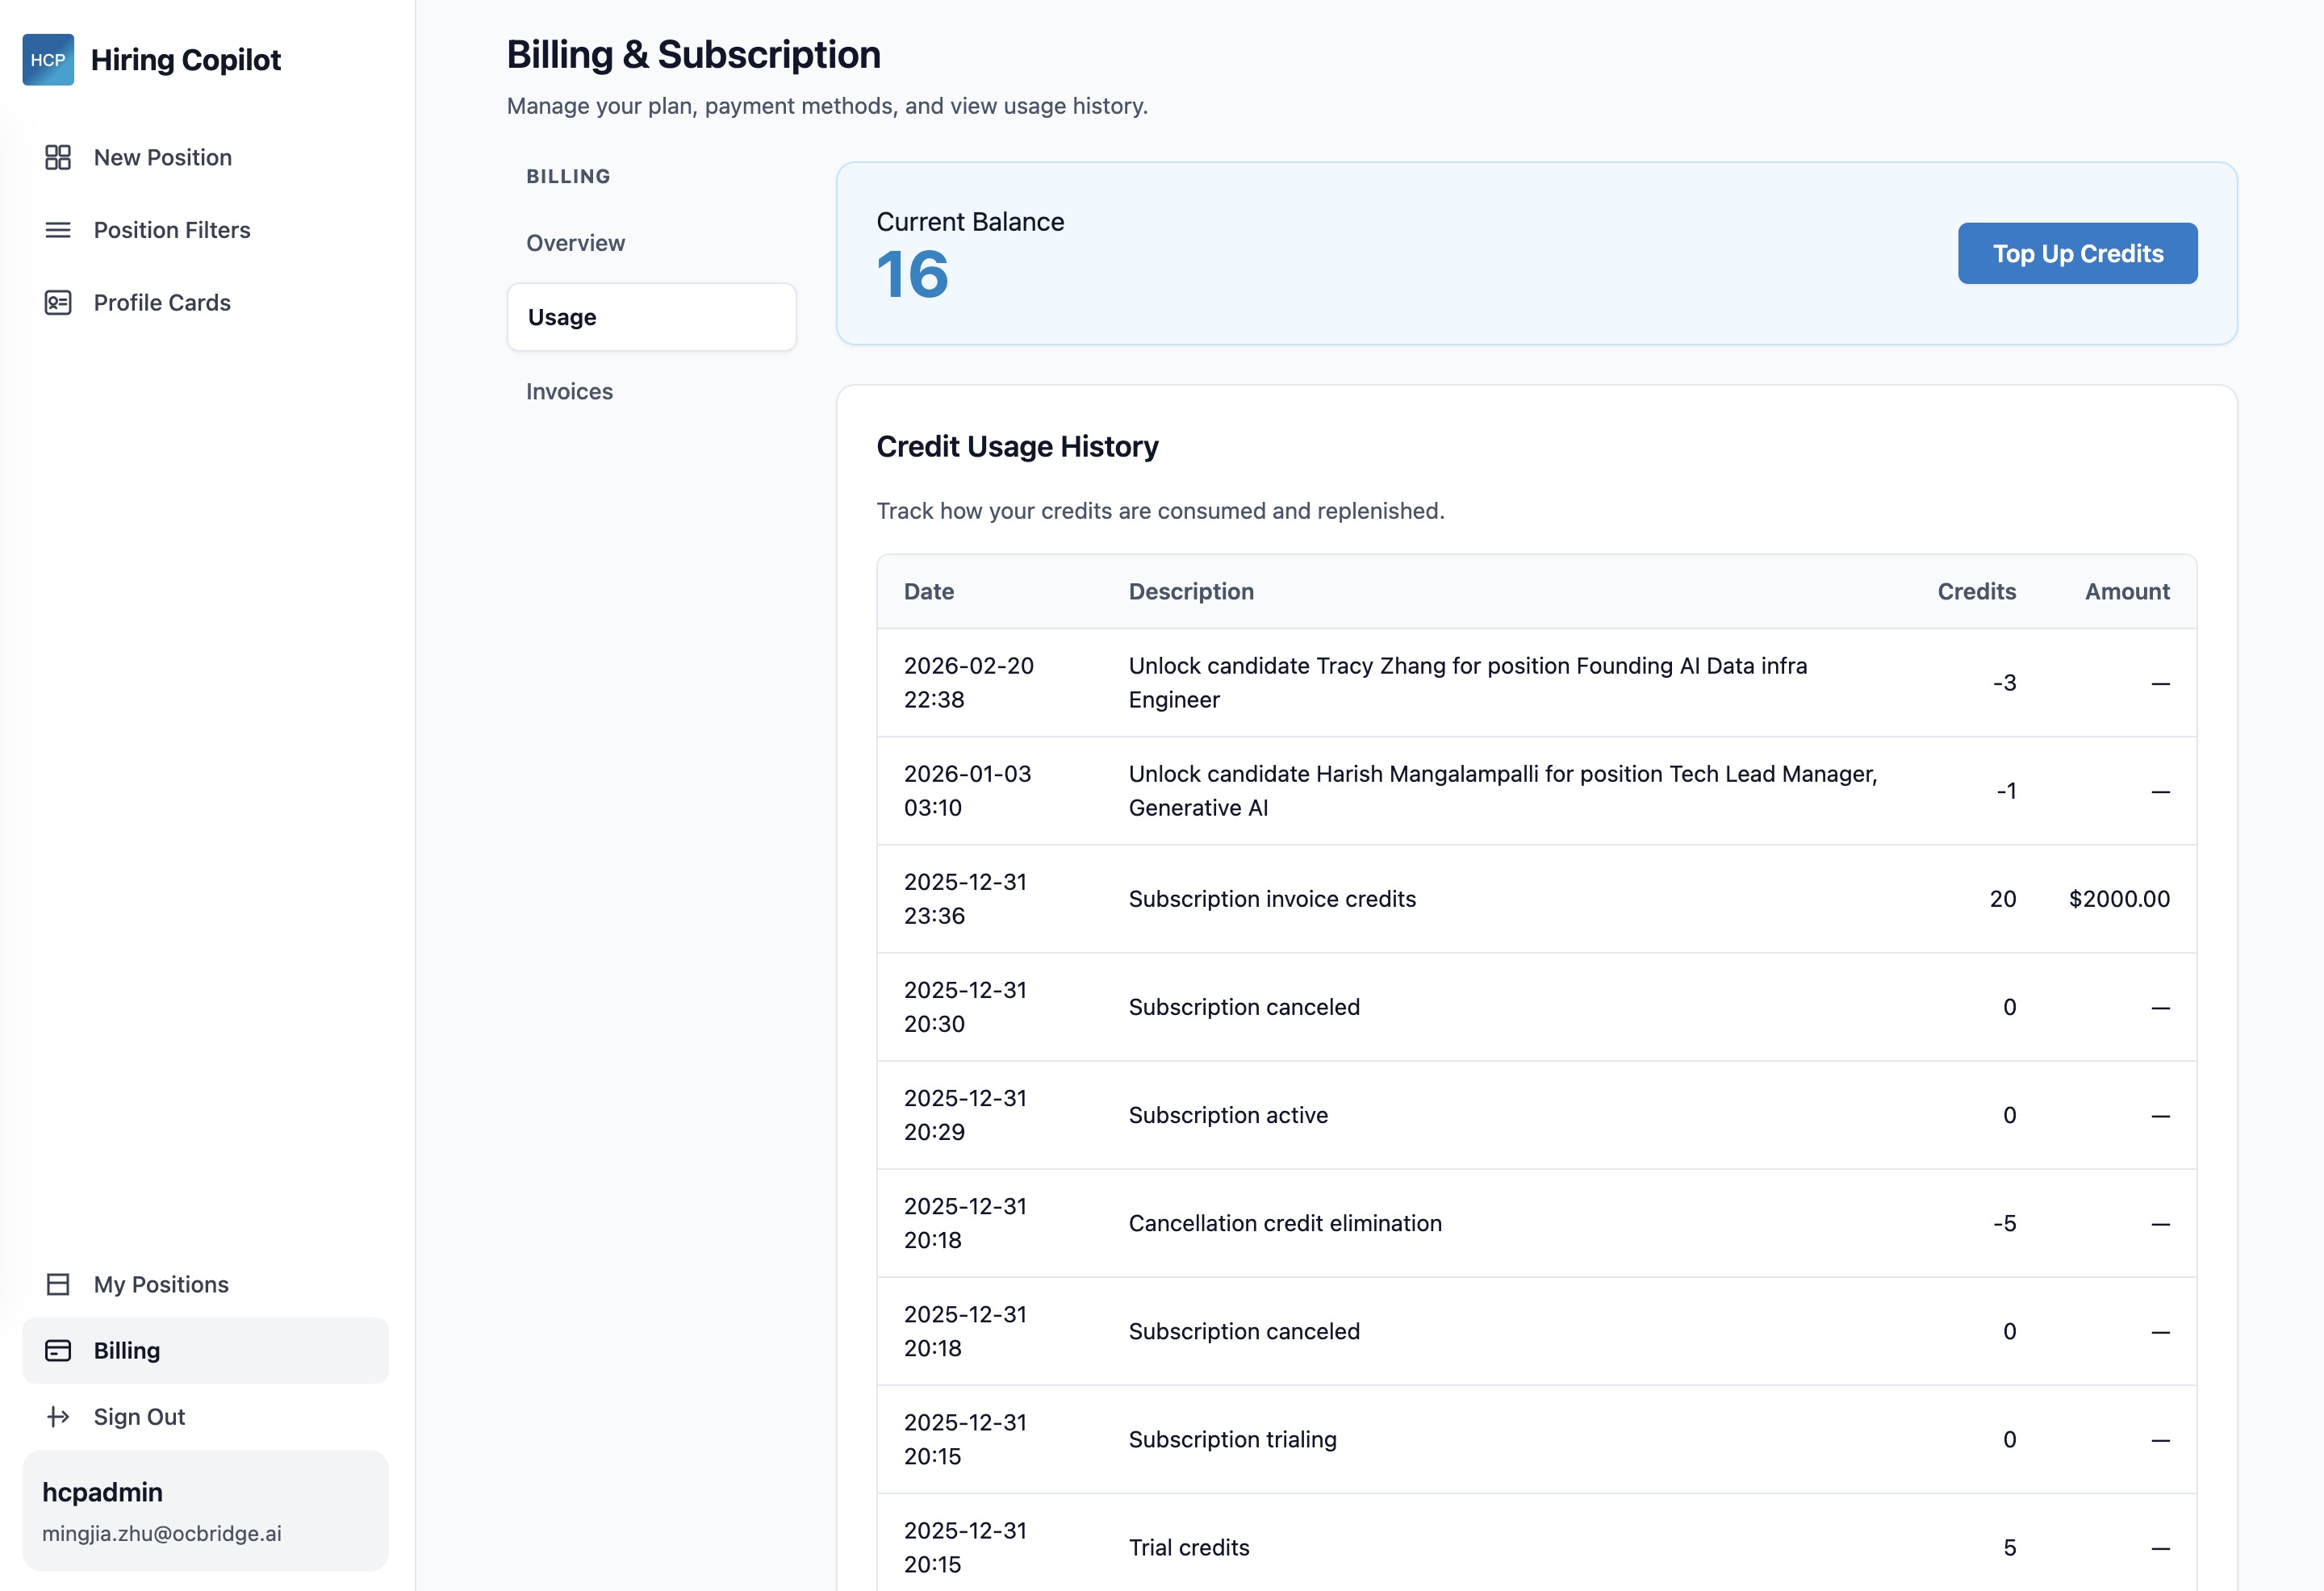
Task: Select the Usage tab
Action: pos(561,317)
